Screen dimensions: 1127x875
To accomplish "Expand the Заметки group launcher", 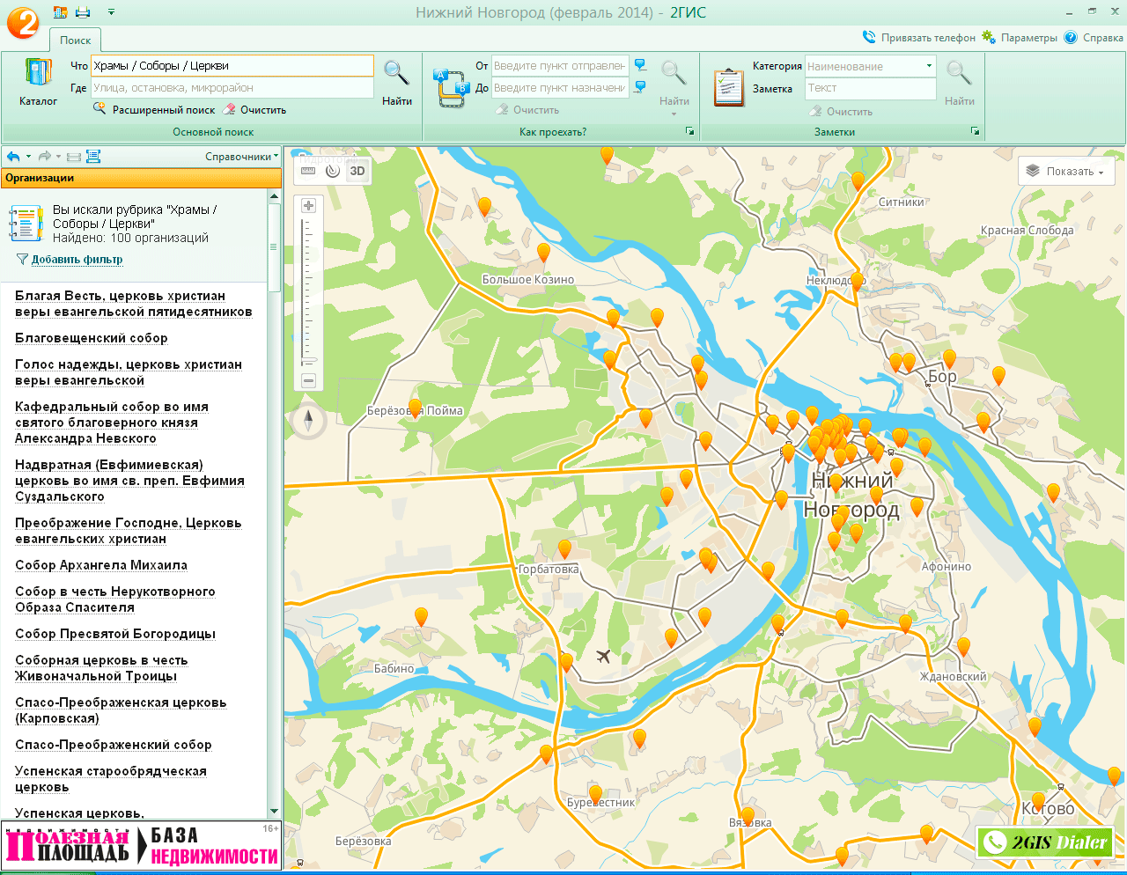I will pyautogui.click(x=975, y=131).
